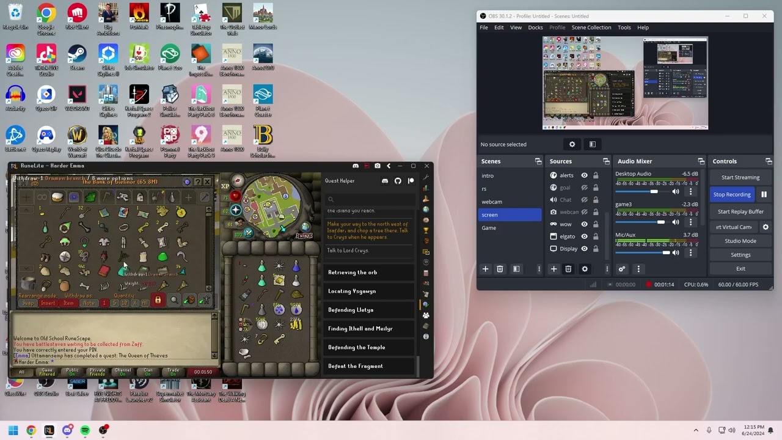Pause the recording with the pause icon
The image size is (782, 440).
(x=764, y=194)
